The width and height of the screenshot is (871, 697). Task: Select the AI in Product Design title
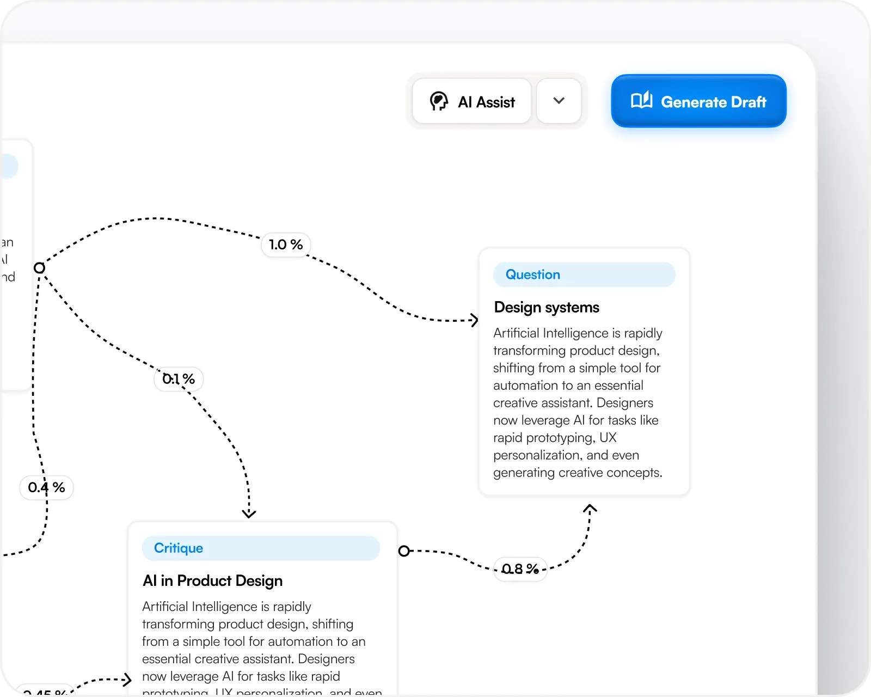(x=212, y=580)
